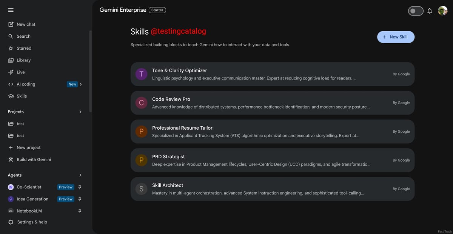Click the New Skill button
Viewport: 453px width, 234px height.
pyautogui.click(x=396, y=37)
